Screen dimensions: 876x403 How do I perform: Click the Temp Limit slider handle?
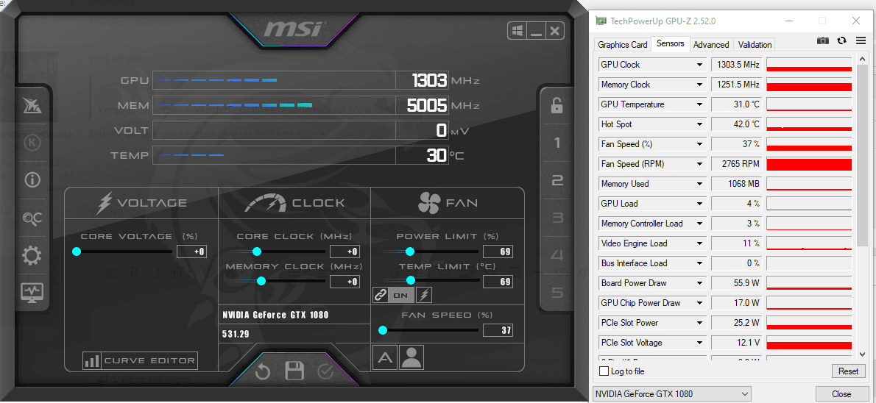tap(411, 280)
